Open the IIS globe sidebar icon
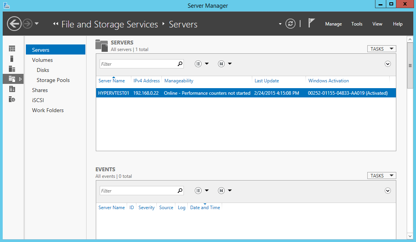This screenshot has width=416, height=242. click(x=12, y=99)
